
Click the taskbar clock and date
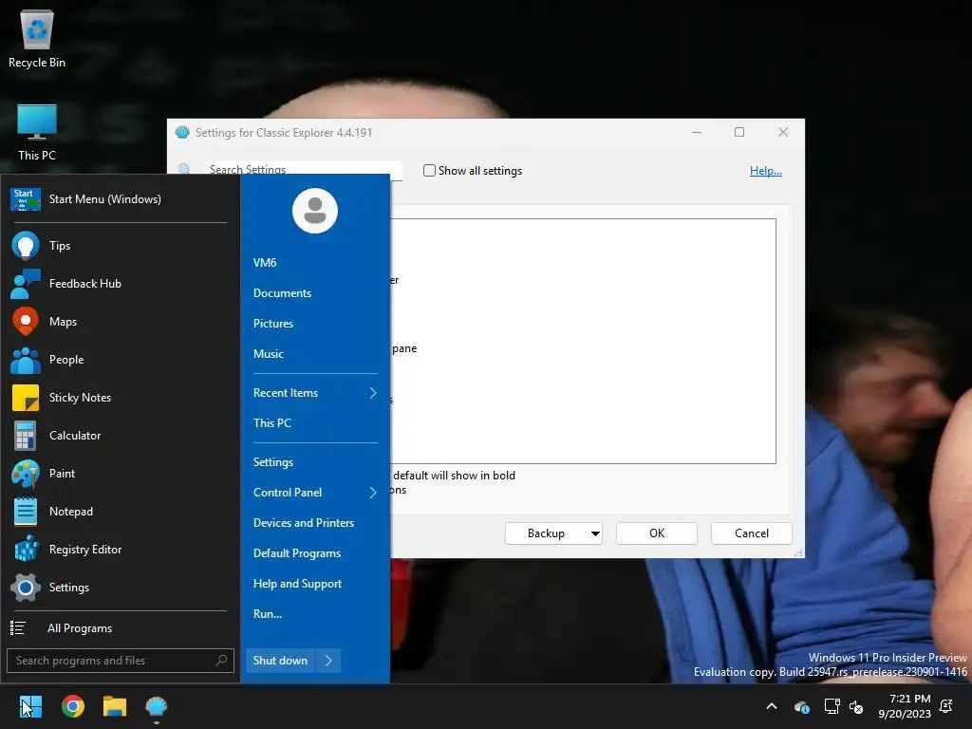905,706
